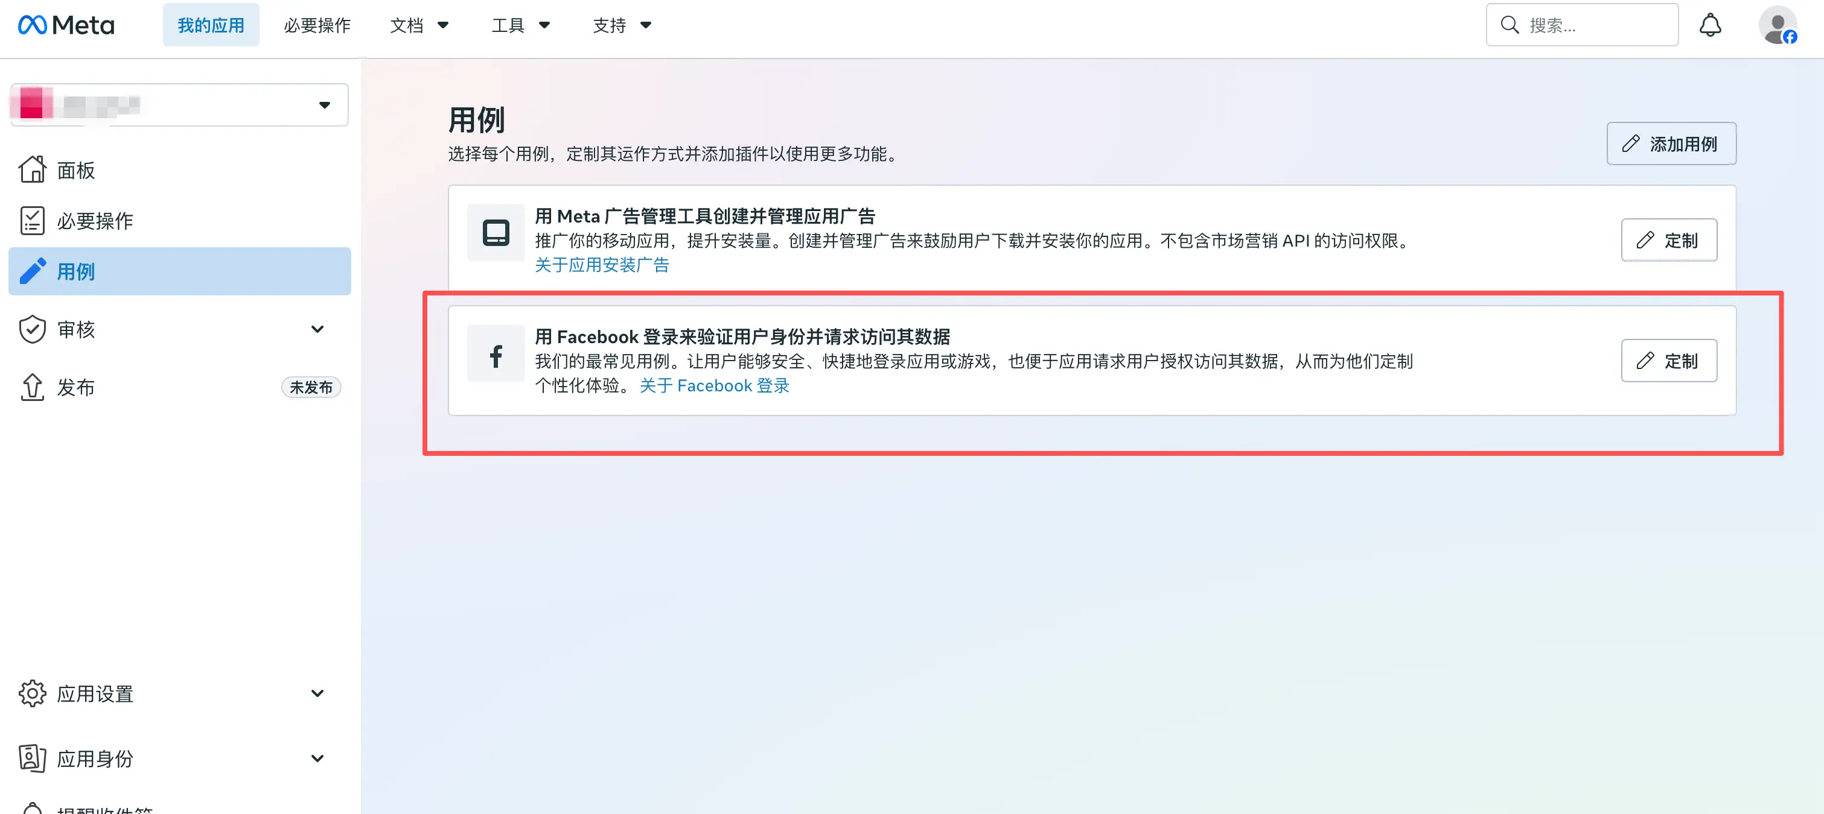Expand the 支持 dropdown menu

(x=622, y=25)
